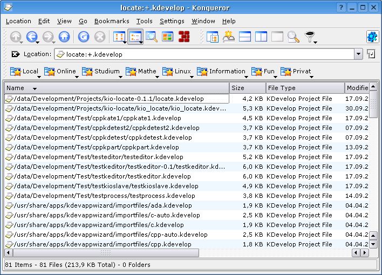Click the horizontal scrollbar thumb
This screenshot has height=275, width=382.
[105, 252]
